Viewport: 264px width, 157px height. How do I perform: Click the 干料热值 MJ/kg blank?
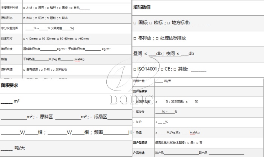(x=41, y=60)
